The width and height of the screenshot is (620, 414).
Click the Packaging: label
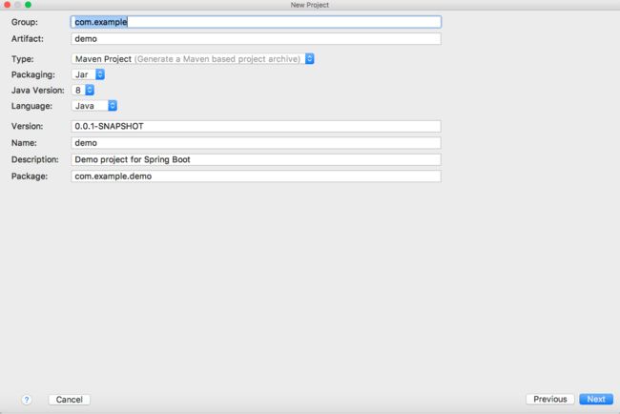tap(33, 74)
